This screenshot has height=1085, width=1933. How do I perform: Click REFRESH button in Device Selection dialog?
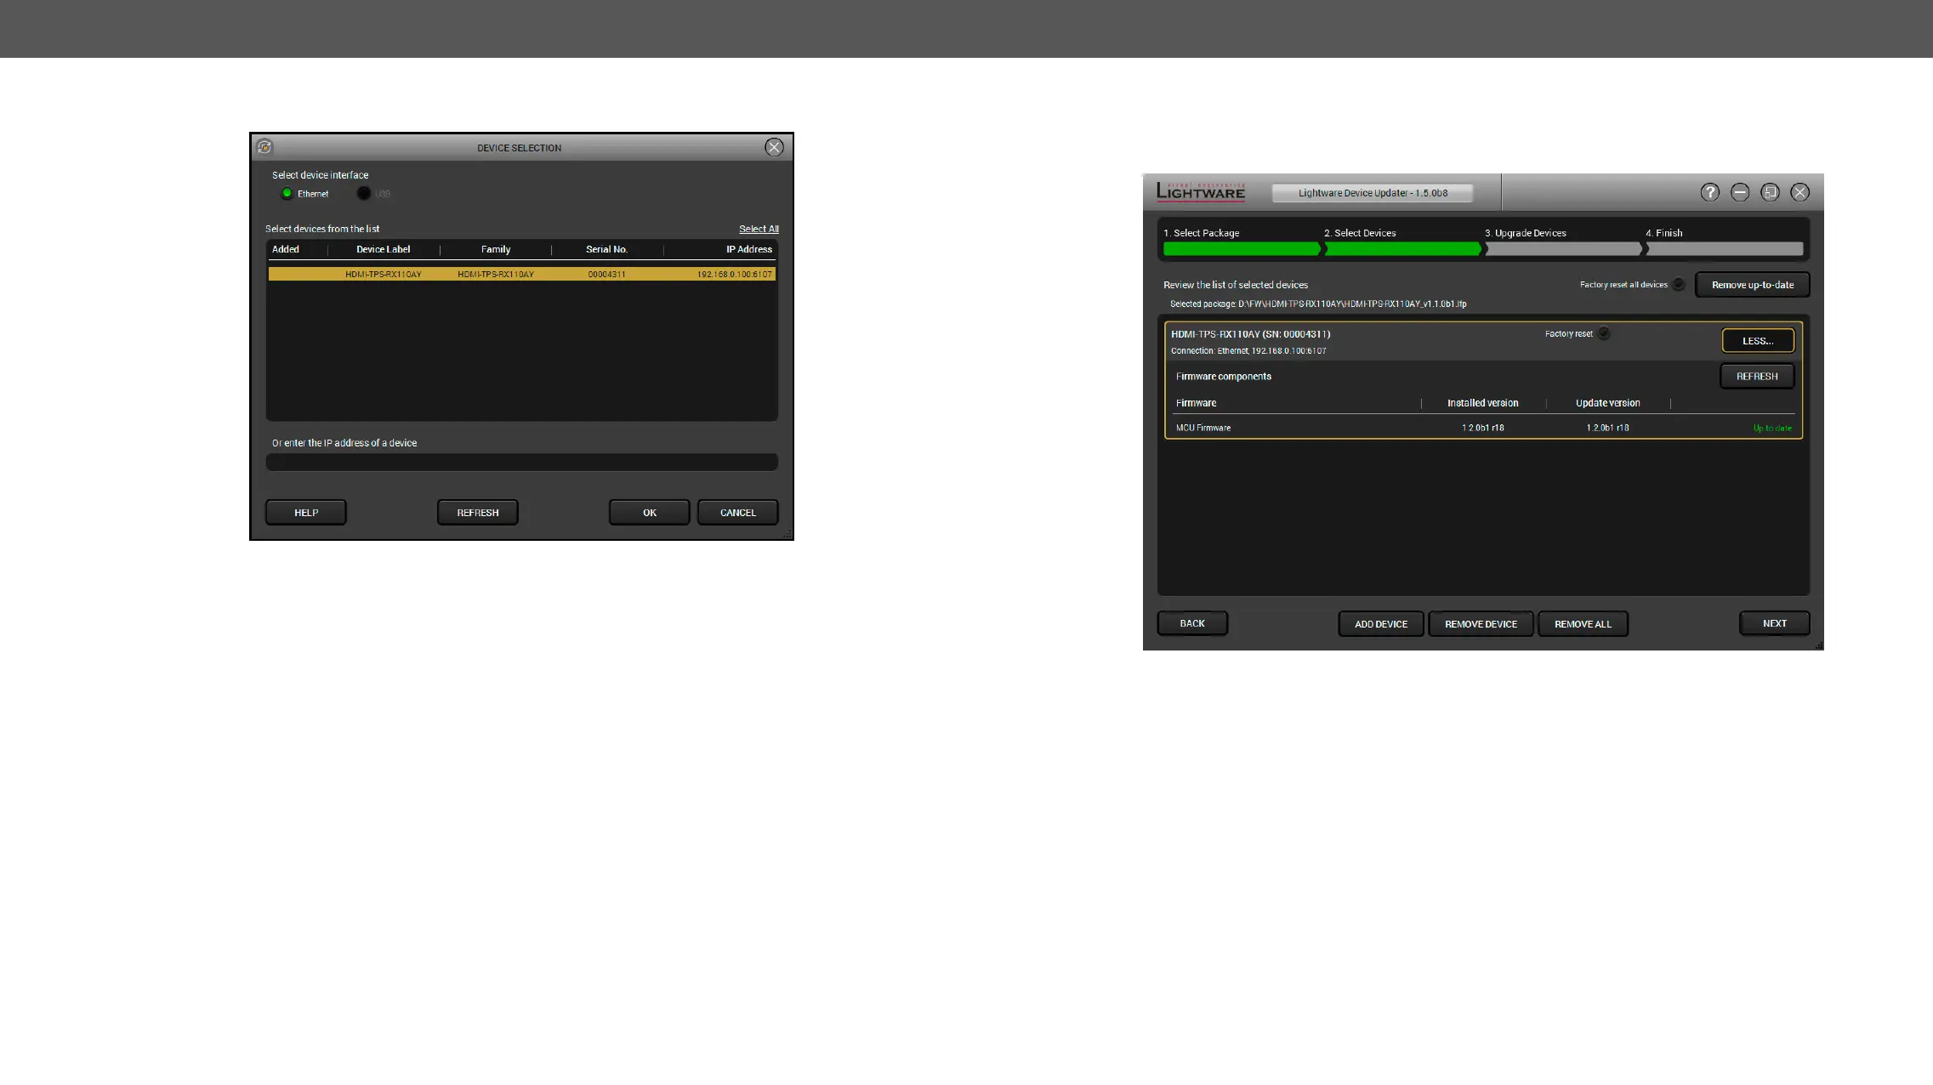click(x=478, y=513)
